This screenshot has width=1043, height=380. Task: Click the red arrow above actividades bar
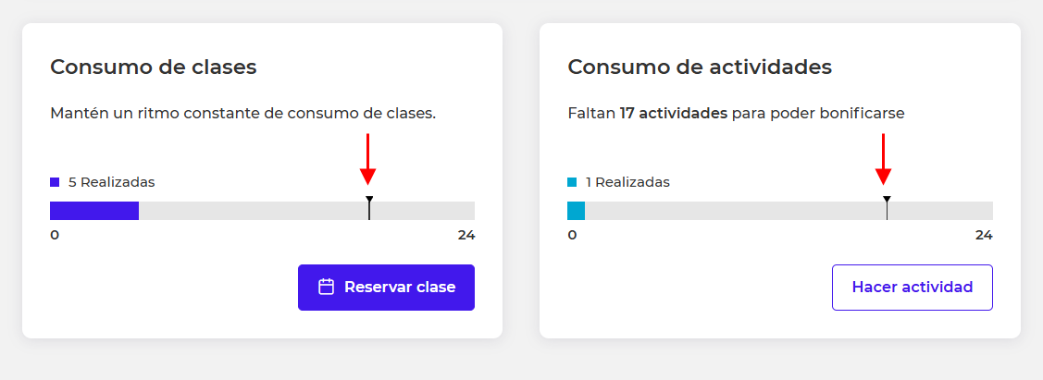click(883, 159)
